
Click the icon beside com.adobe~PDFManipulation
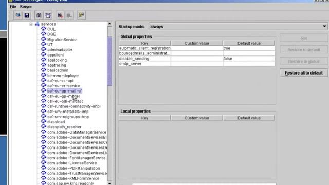click(43, 168)
